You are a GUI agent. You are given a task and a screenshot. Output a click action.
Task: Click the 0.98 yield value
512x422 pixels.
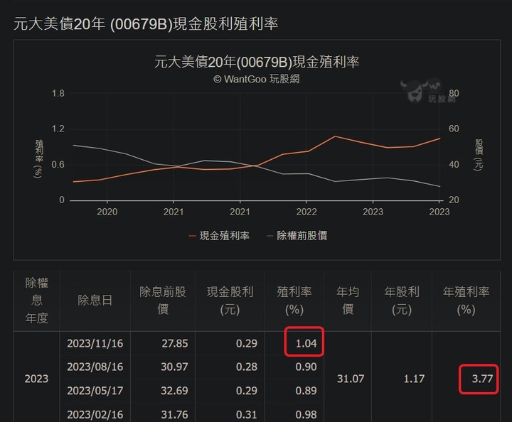pos(306,414)
